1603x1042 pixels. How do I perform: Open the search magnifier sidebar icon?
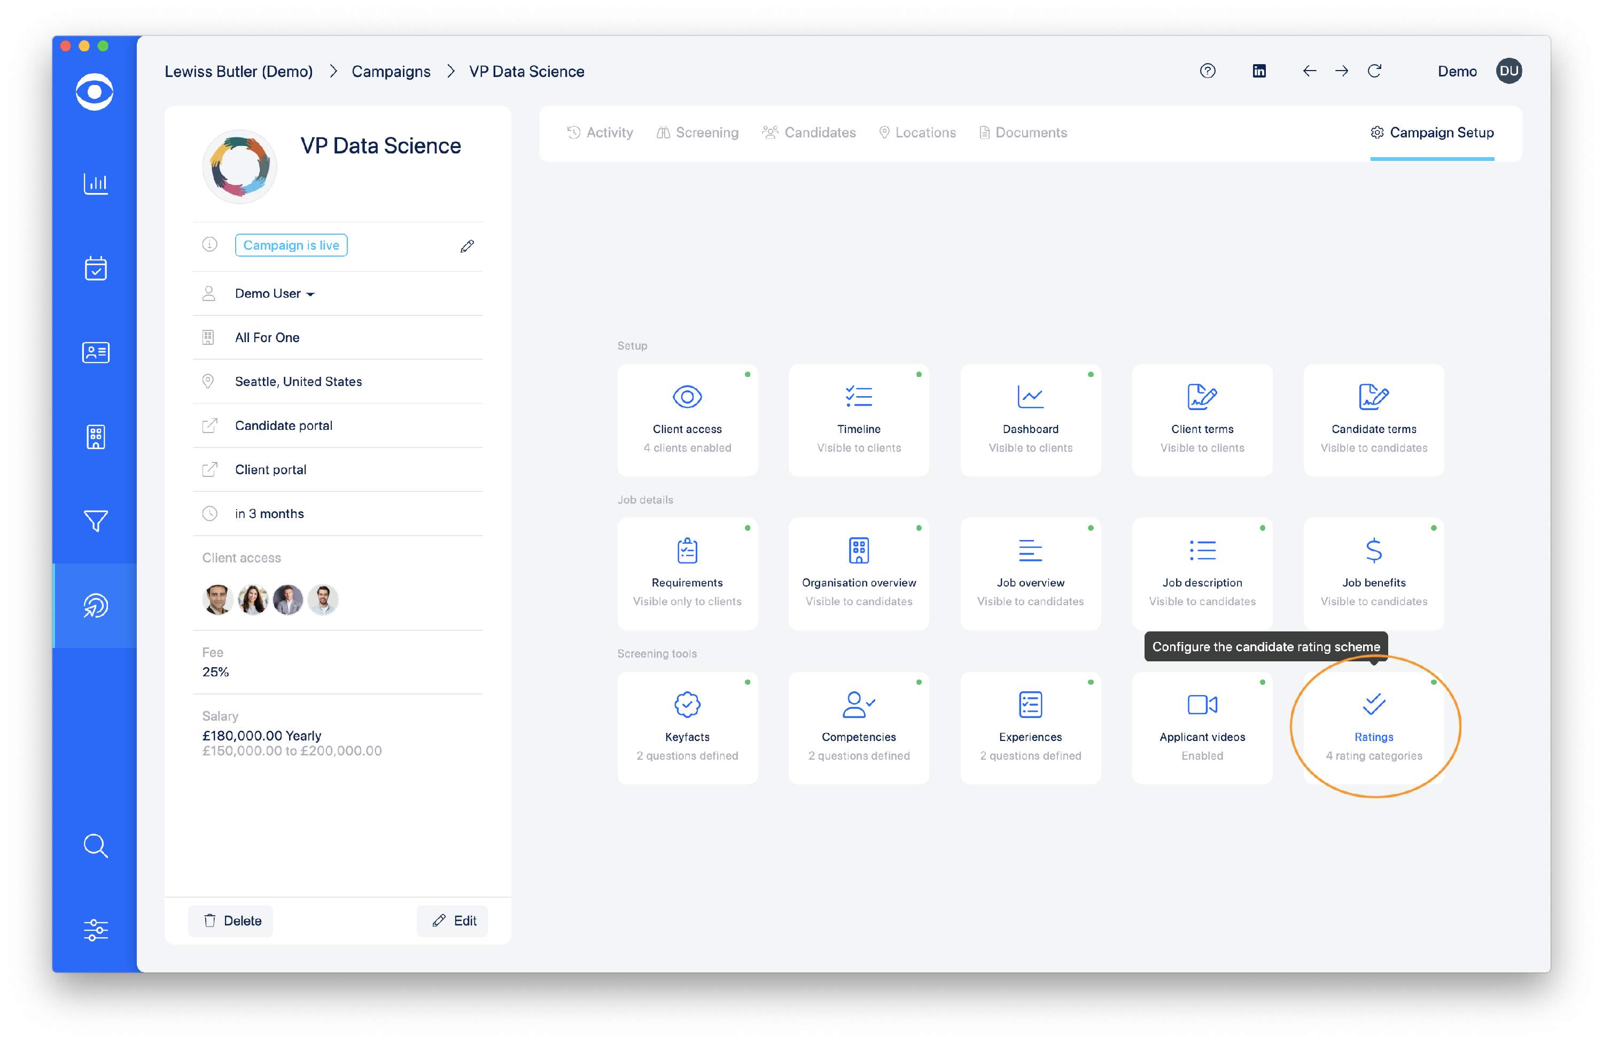point(95,845)
